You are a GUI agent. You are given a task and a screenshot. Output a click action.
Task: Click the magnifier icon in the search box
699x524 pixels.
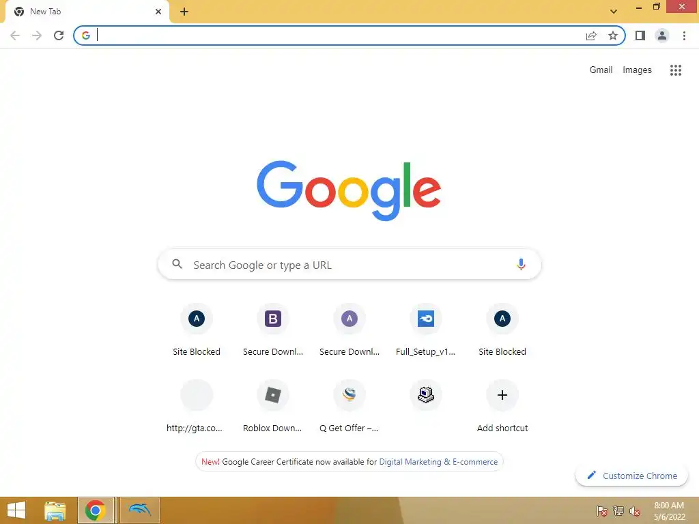177,264
